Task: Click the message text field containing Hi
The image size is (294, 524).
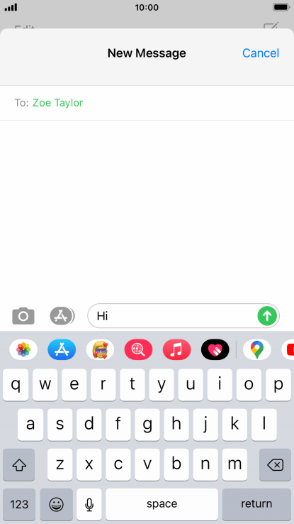Action: click(x=183, y=315)
